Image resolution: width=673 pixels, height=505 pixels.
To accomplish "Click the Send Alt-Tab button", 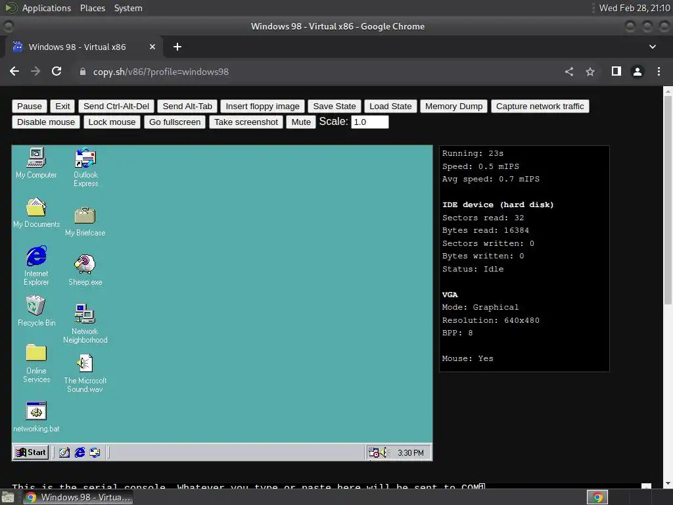I will click(x=187, y=106).
